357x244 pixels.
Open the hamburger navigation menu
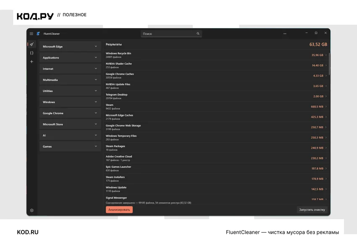click(31, 34)
